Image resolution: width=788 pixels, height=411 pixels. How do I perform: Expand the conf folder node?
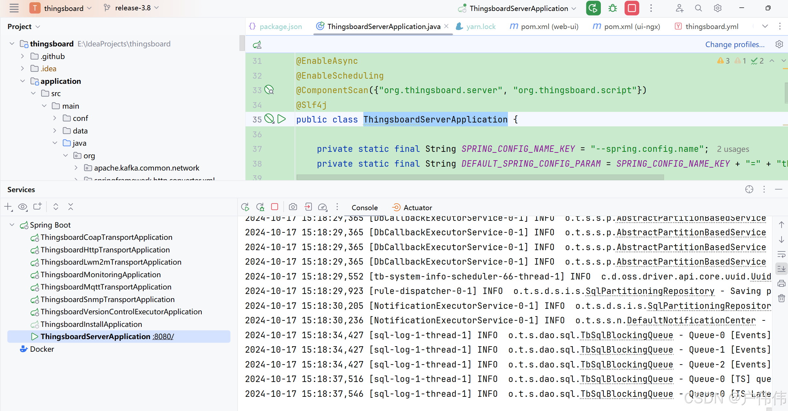(x=55, y=118)
